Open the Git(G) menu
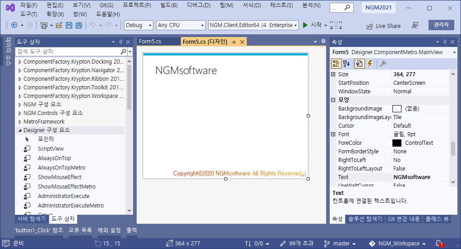The image size is (461, 249). (x=106, y=5)
